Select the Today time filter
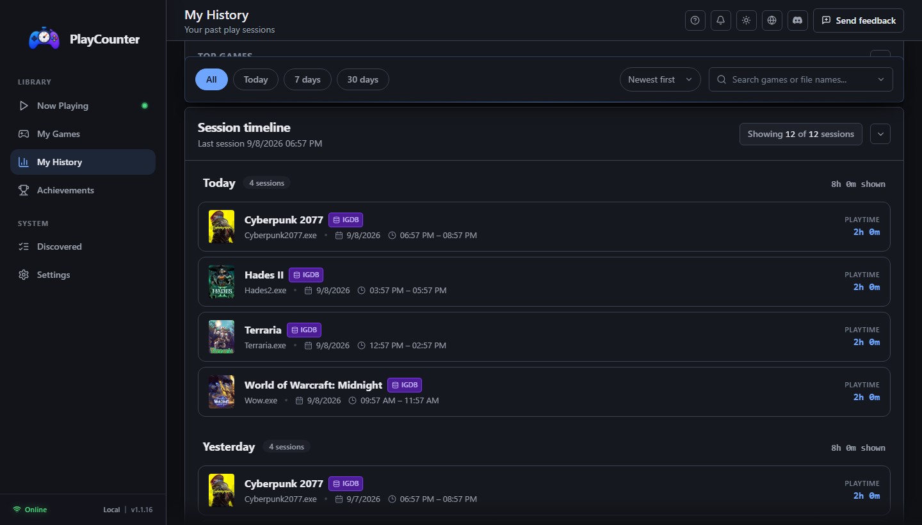Image resolution: width=922 pixels, height=525 pixels. 255,79
